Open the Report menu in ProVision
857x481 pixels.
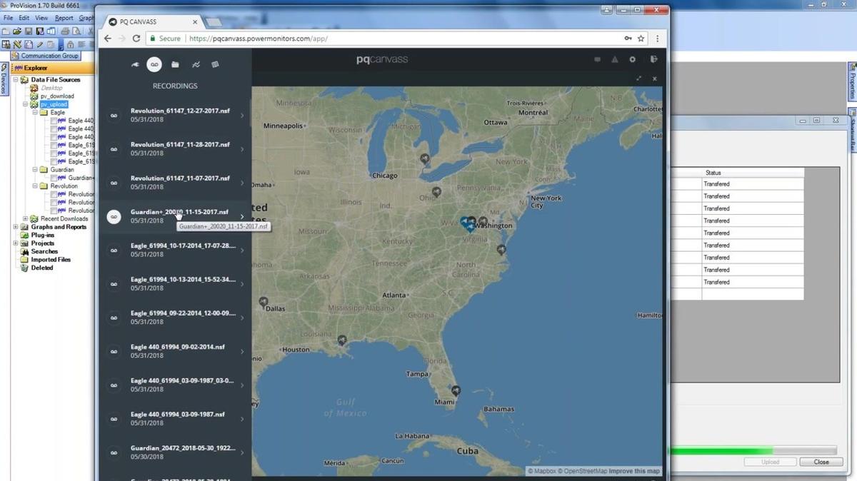64,18
